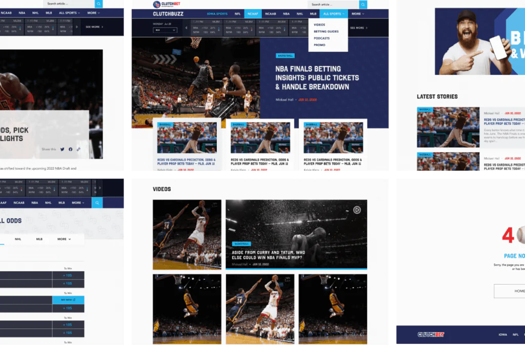Viewport: 525px width, 345px height.
Task: Click the search icon on ClutchBuzz homepage header
Action: [363, 4]
